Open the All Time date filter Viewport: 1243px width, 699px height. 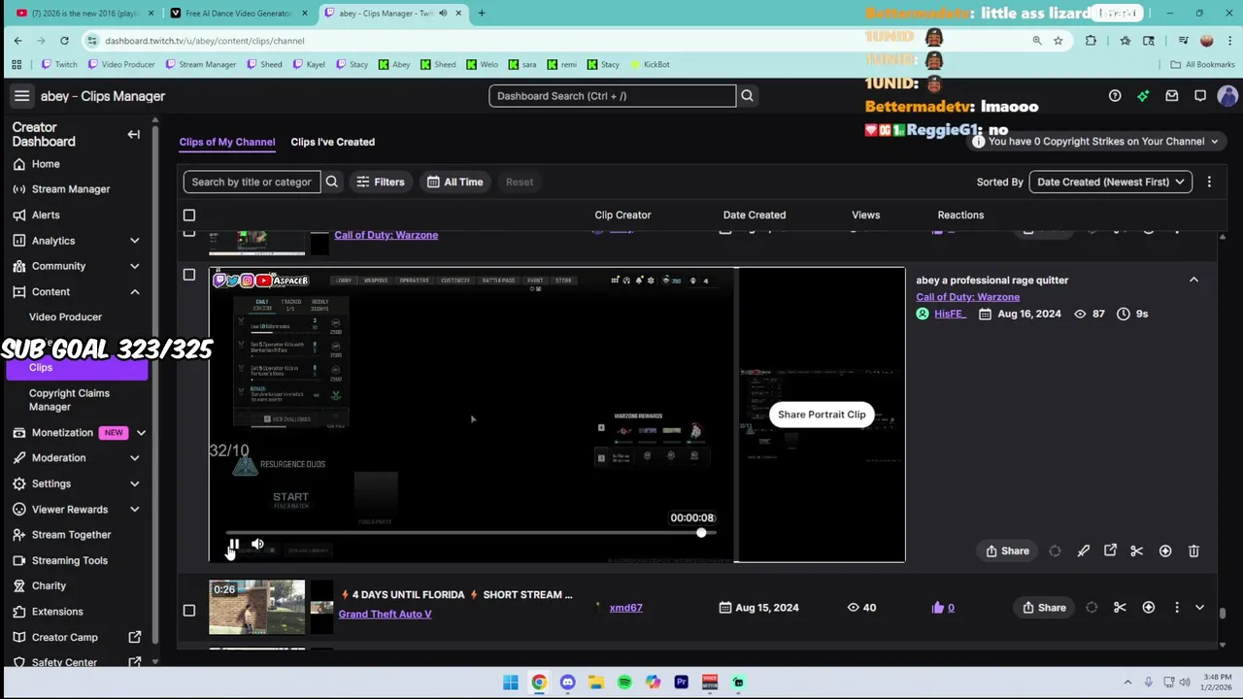455,182
